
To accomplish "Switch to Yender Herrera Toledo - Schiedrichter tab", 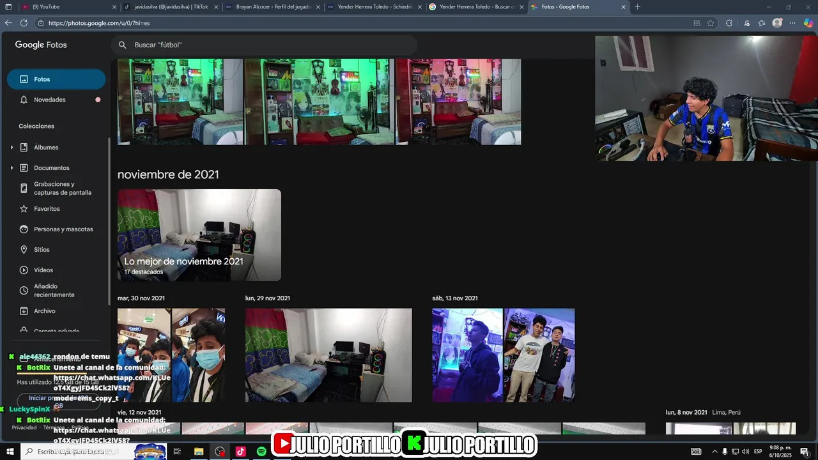I will [374, 7].
